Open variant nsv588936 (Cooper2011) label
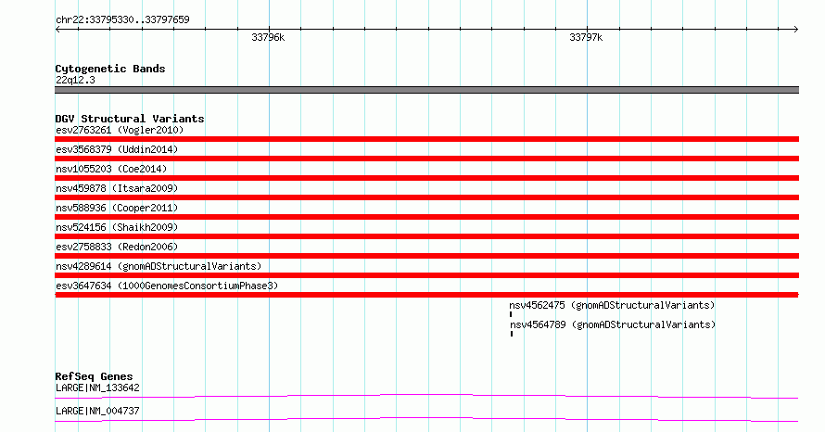Image resolution: width=825 pixels, height=432 pixels. coord(117,208)
